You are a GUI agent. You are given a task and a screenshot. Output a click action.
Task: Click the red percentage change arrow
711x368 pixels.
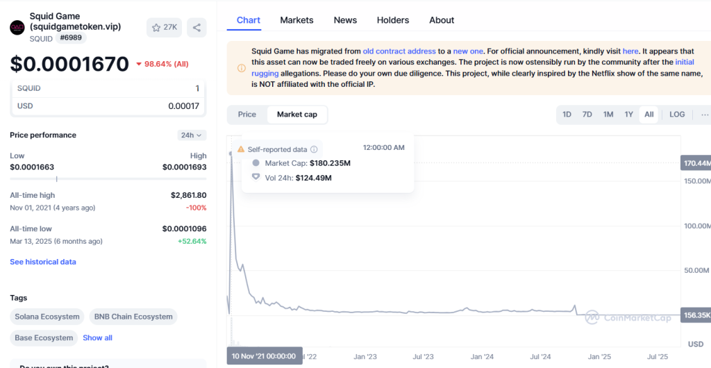(x=139, y=65)
